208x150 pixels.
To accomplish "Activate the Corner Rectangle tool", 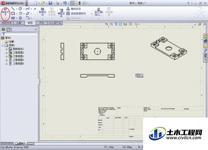I will click(x=13, y=13).
